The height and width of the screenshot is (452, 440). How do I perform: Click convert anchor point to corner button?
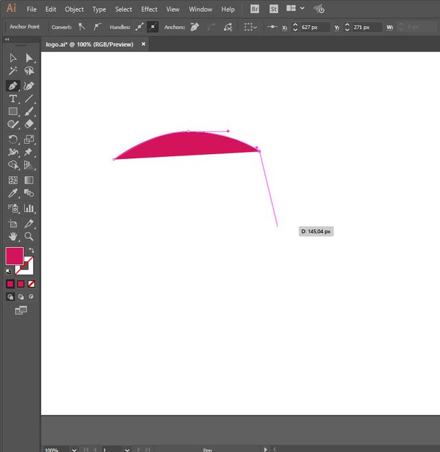(x=82, y=27)
